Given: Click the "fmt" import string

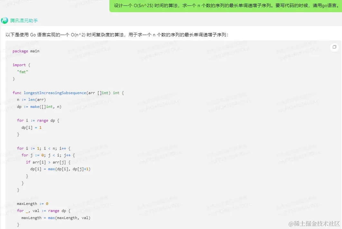Looking at the screenshot, I should click(22, 72).
